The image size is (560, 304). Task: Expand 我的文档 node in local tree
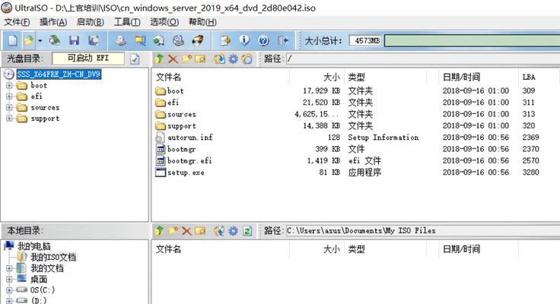coord(9,268)
